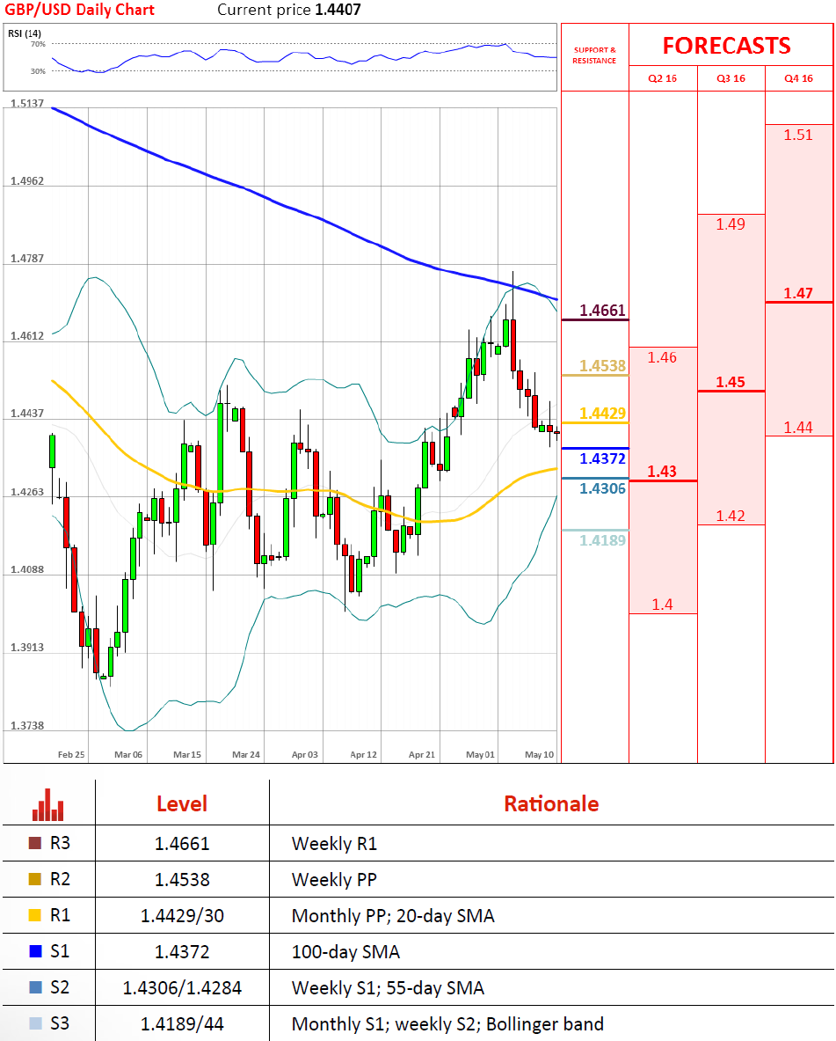This screenshot has width=836, height=1041.
Task: Click 'Weekly S1; 55-day SMA' rationale
Action: click(389, 988)
